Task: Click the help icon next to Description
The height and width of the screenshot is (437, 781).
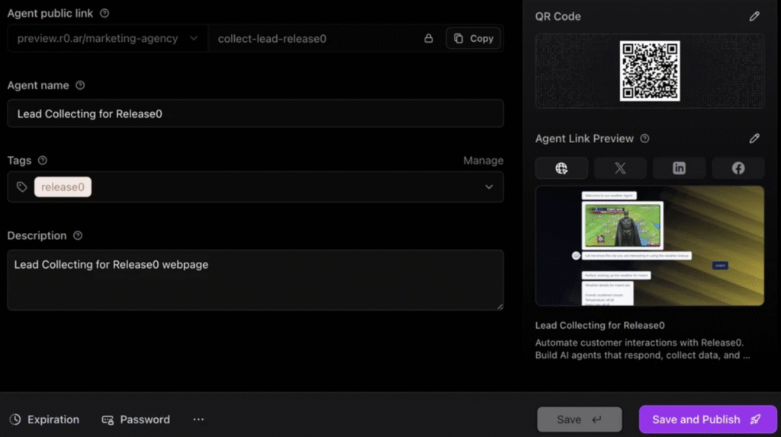Action: click(x=78, y=236)
